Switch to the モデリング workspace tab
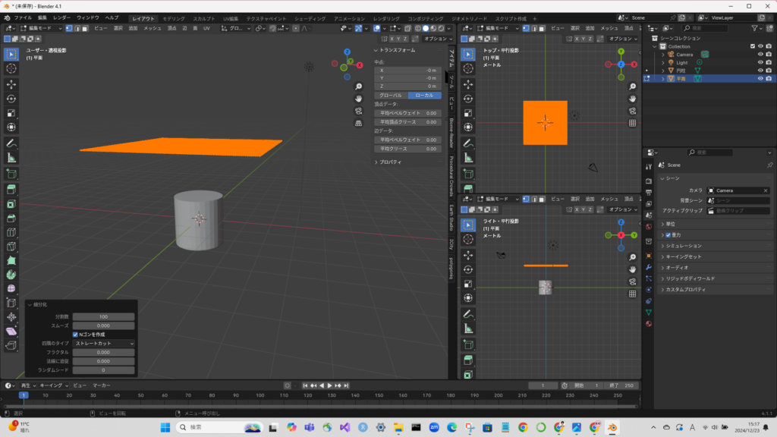Image resolution: width=777 pixels, height=437 pixels. point(174,17)
